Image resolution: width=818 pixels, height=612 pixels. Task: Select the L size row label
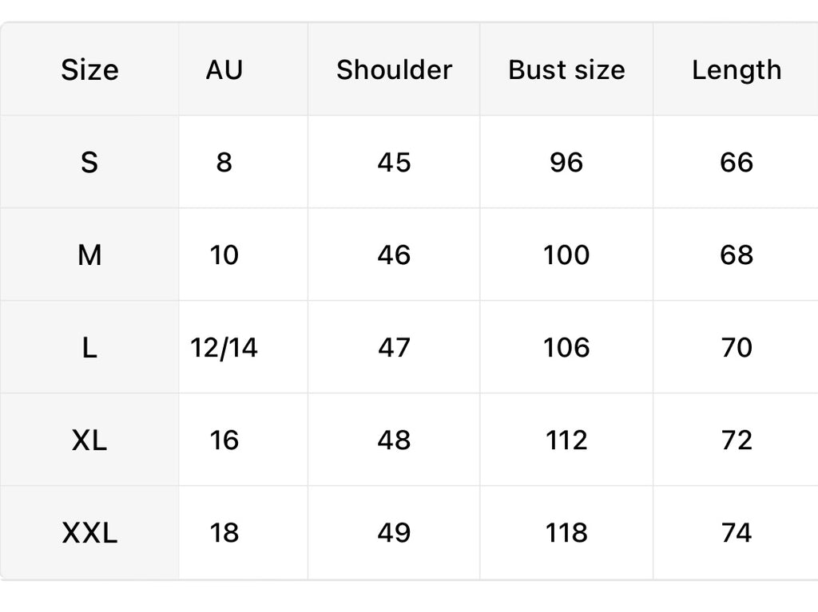89,348
